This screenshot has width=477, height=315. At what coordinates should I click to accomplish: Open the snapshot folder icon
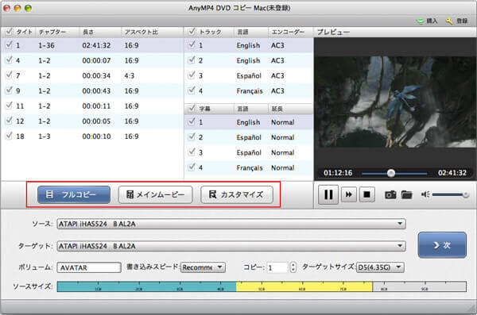click(406, 194)
